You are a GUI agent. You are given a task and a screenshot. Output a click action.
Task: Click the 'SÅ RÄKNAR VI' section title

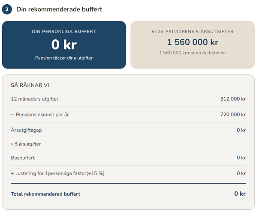pyautogui.click(x=30, y=85)
